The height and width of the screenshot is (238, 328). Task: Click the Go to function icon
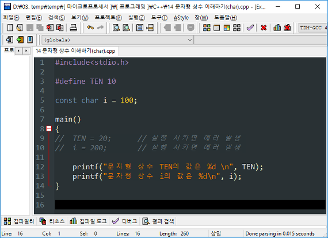coord(140,28)
